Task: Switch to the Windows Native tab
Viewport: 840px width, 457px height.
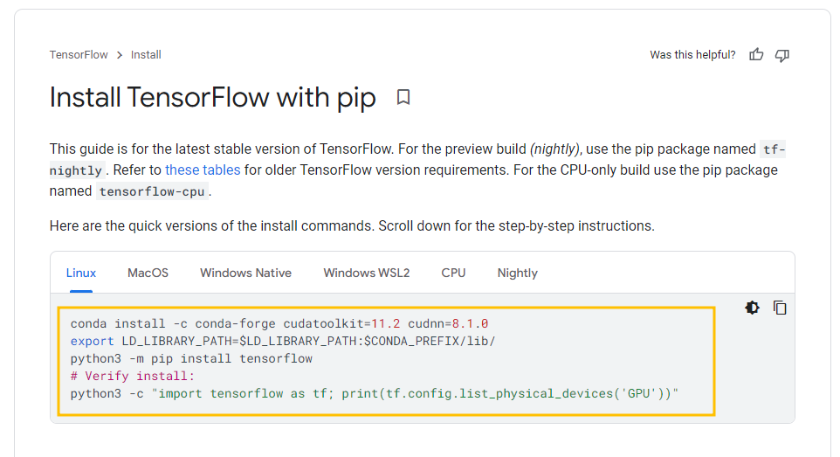Action: pyautogui.click(x=246, y=273)
